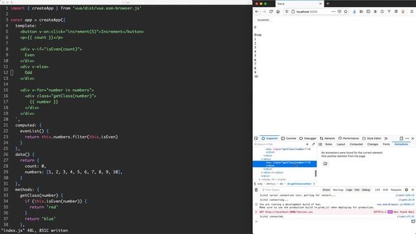Open the Style Editor tab
The width and height of the screenshot is (416, 234).
point(372,138)
